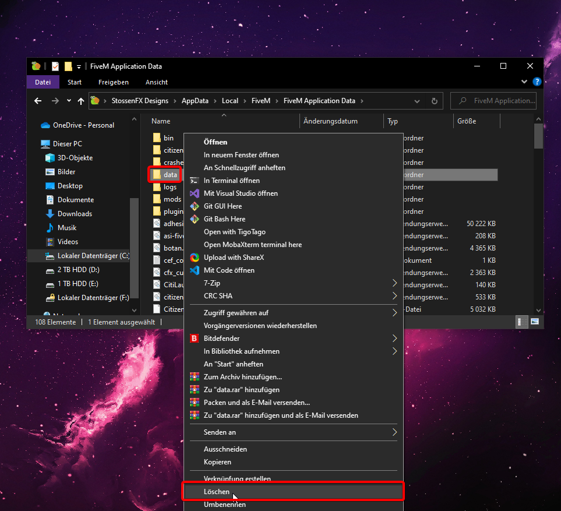561x511 pixels.
Task: Choose 'Kopieren' from the context menu
Action: pos(217,462)
